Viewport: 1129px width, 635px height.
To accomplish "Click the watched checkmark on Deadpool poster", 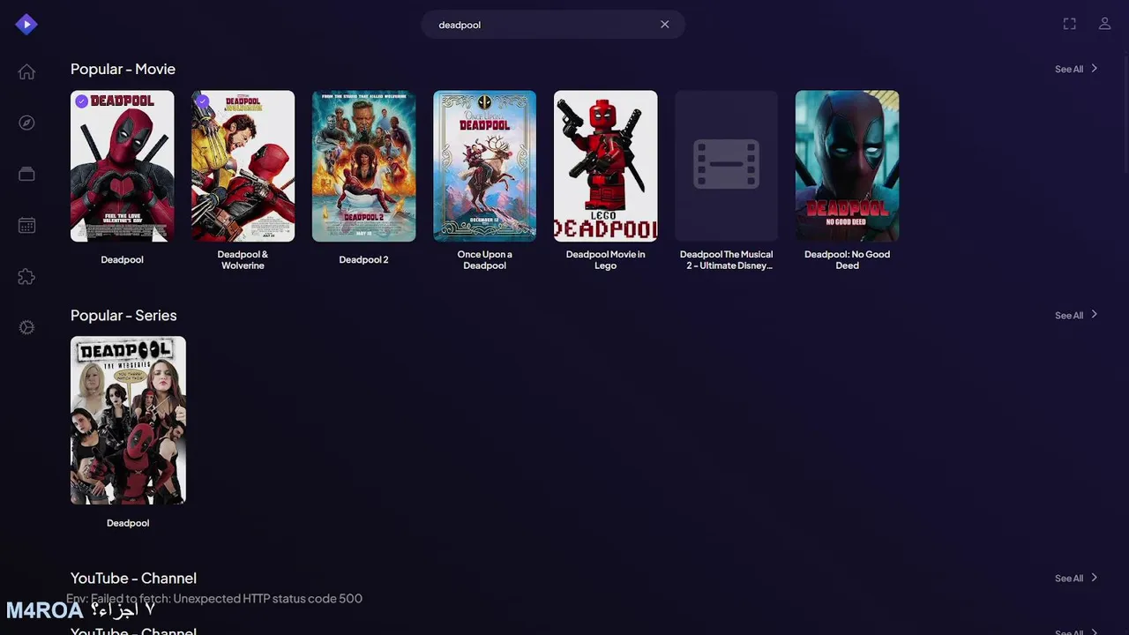I will (x=82, y=101).
